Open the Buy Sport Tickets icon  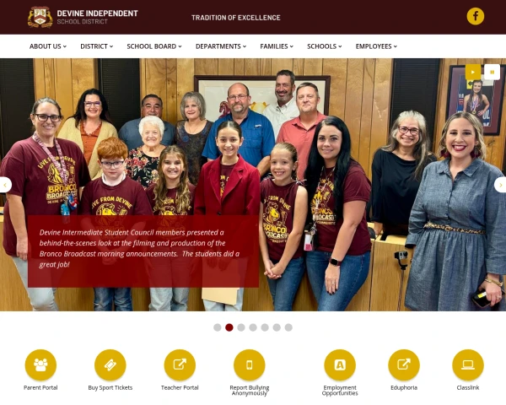[110, 364]
